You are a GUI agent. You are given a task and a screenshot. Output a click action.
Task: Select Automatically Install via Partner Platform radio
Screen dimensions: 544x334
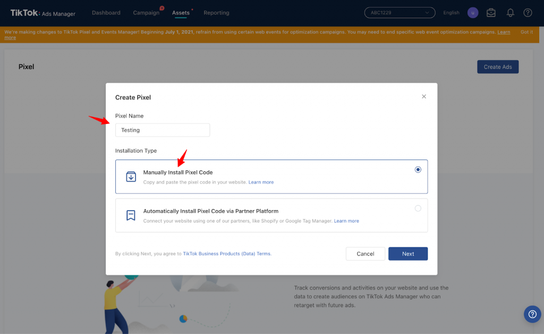click(418, 208)
